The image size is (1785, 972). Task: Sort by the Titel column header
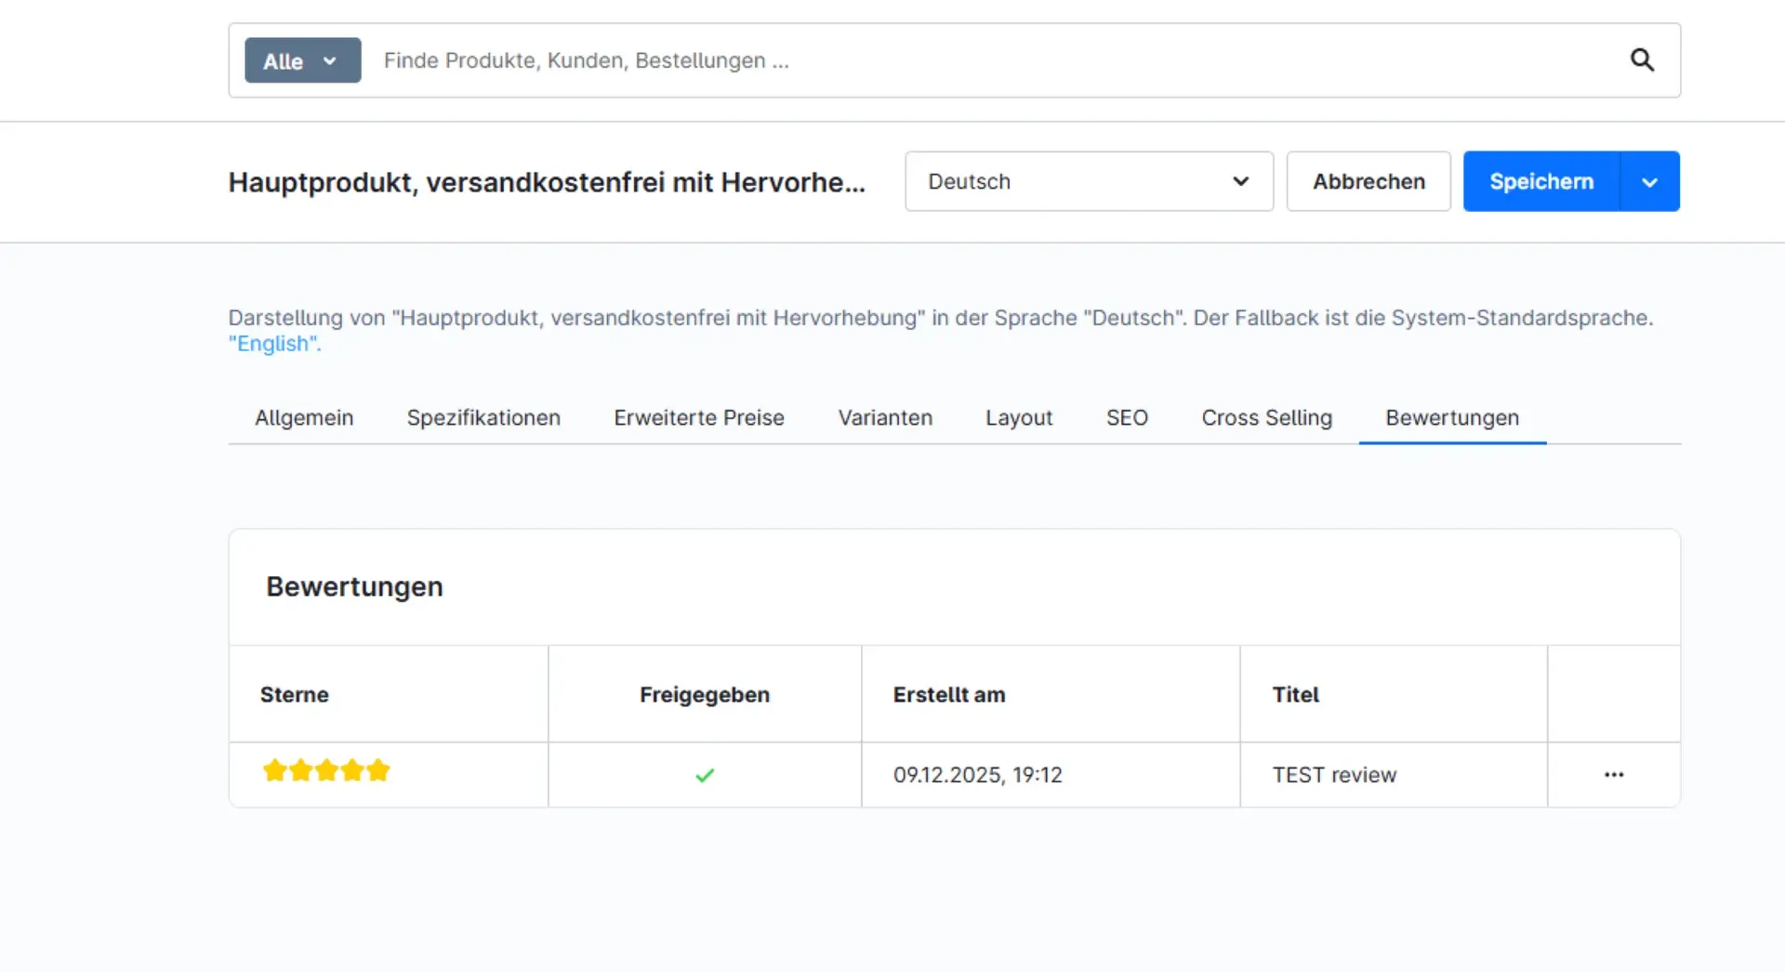[1394, 694]
